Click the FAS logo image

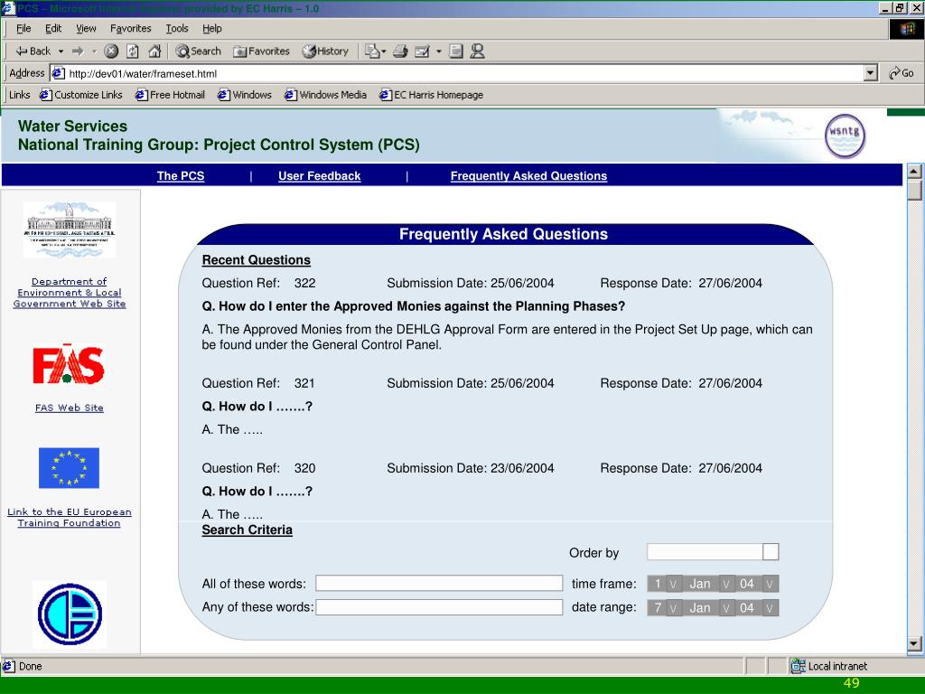[69, 366]
